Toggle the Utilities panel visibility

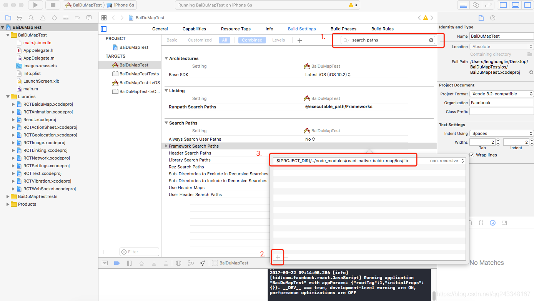(527, 5)
